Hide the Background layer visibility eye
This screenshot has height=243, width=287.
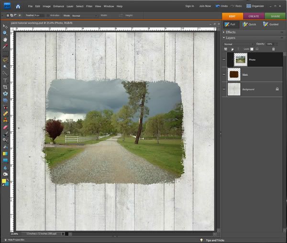[224, 89]
